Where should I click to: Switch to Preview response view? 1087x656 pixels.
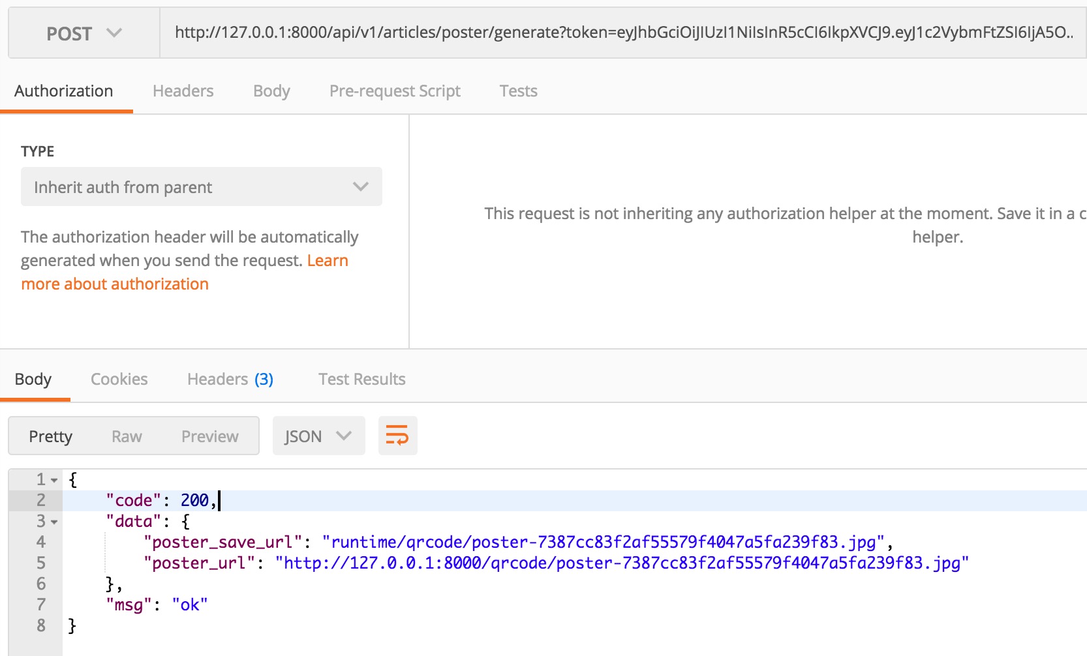209,436
